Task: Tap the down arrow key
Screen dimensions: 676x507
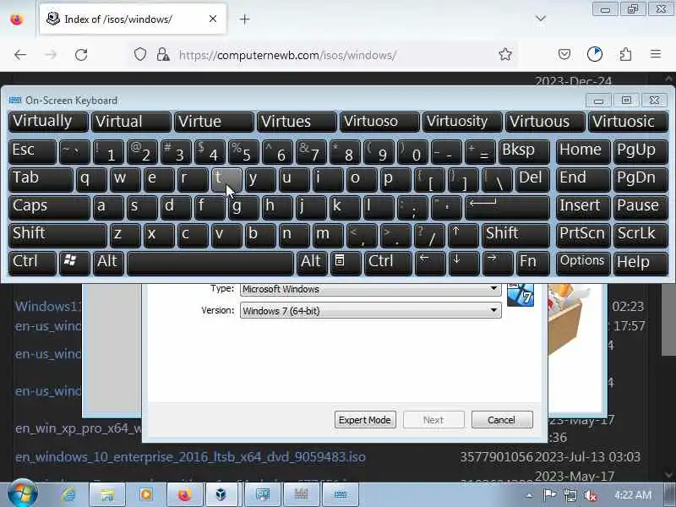Action: coord(464,264)
